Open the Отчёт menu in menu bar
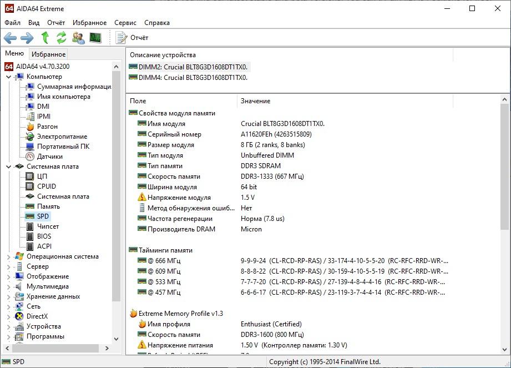Image resolution: width=511 pixels, height=368 pixels. pos(56,23)
